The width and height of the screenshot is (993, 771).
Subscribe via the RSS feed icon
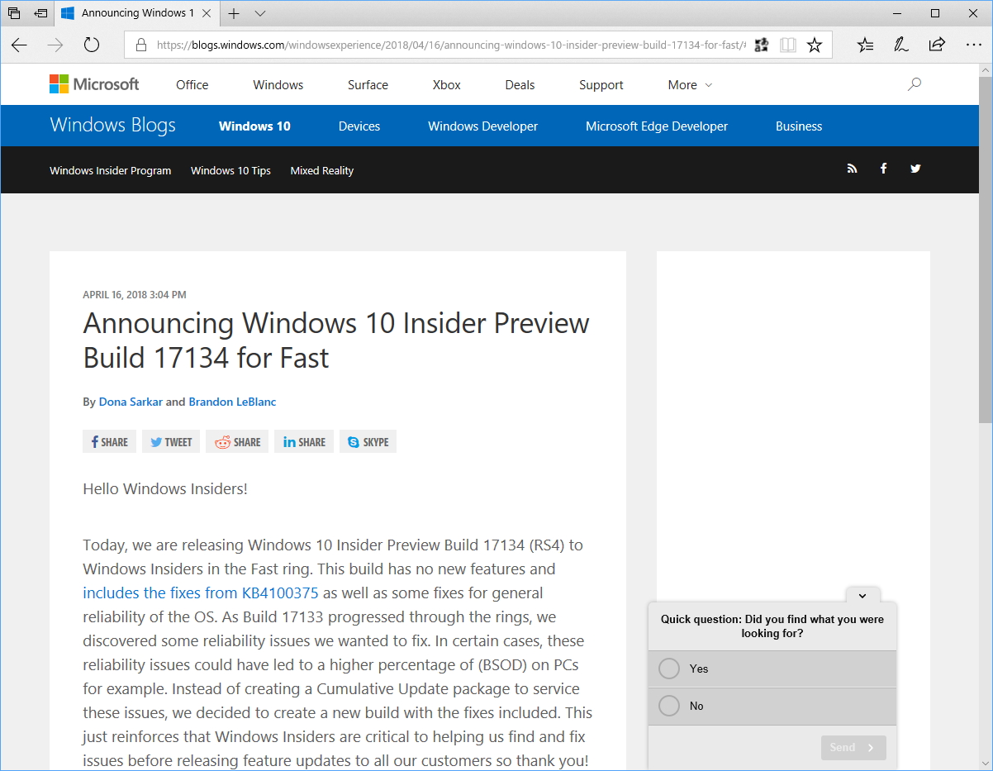pos(852,169)
